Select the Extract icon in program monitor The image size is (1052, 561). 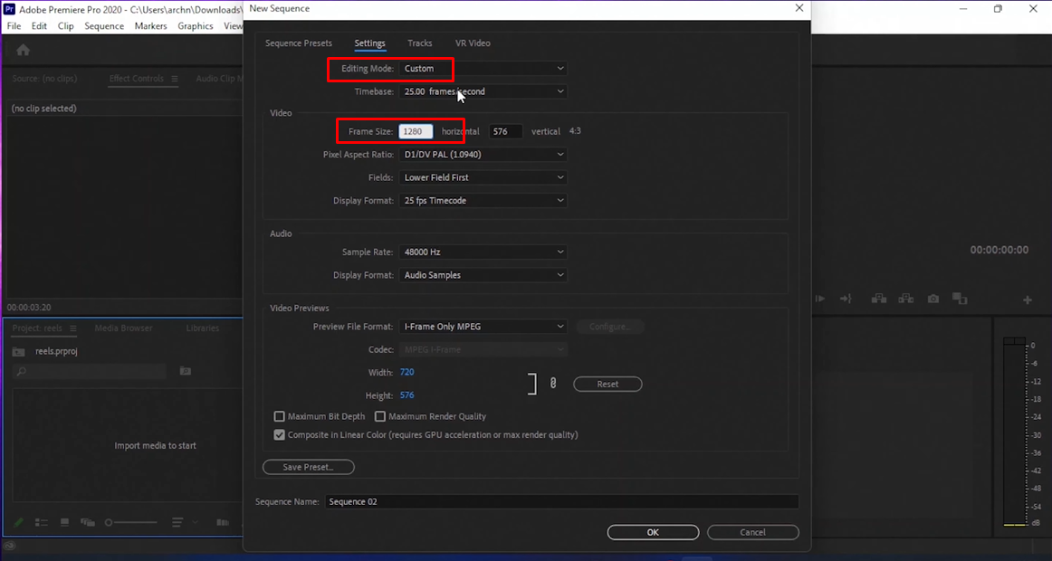click(905, 299)
